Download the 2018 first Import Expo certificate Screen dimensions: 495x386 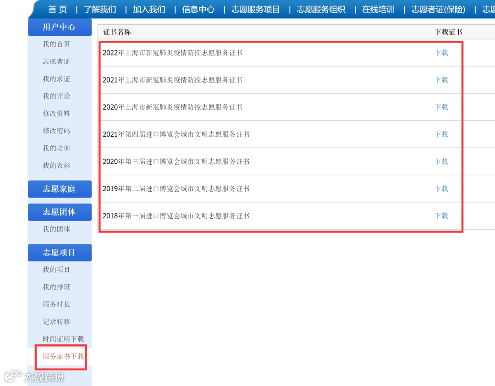tap(441, 216)
